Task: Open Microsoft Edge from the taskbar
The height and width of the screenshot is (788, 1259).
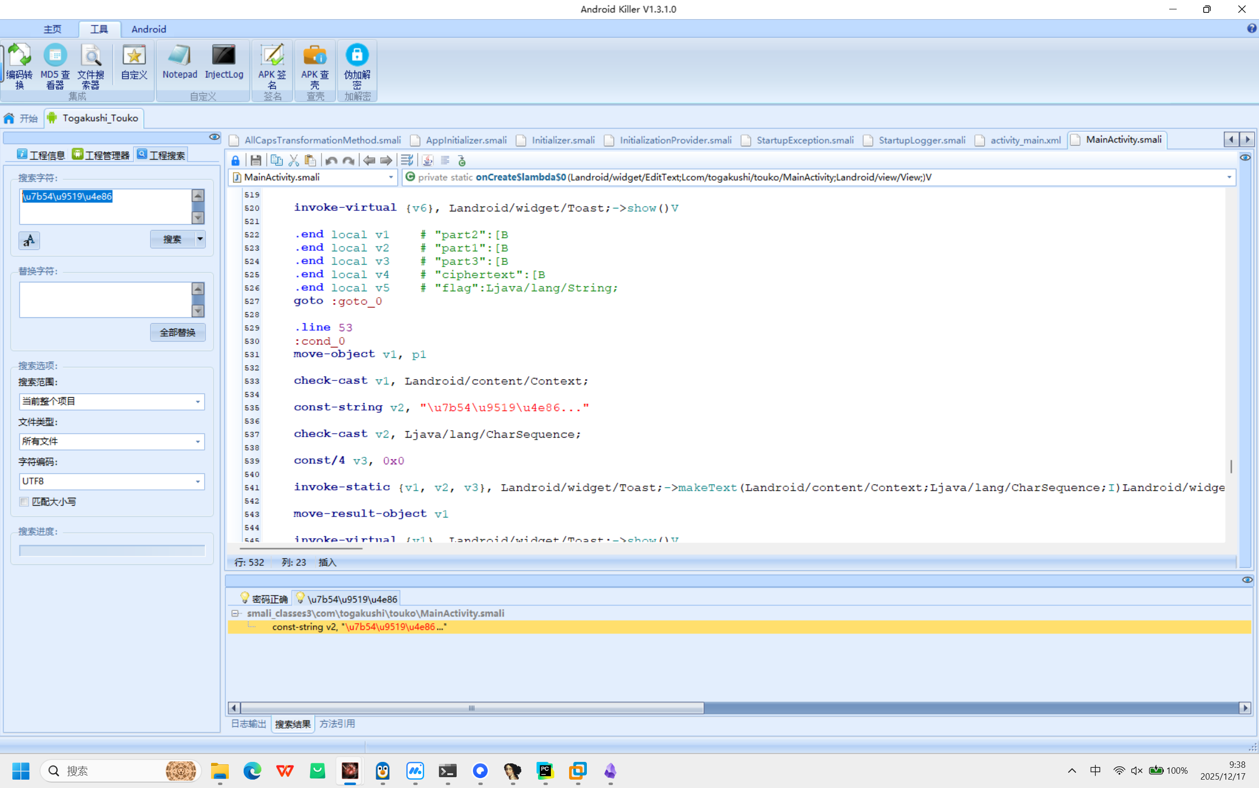Action: (x=252, y=771)
